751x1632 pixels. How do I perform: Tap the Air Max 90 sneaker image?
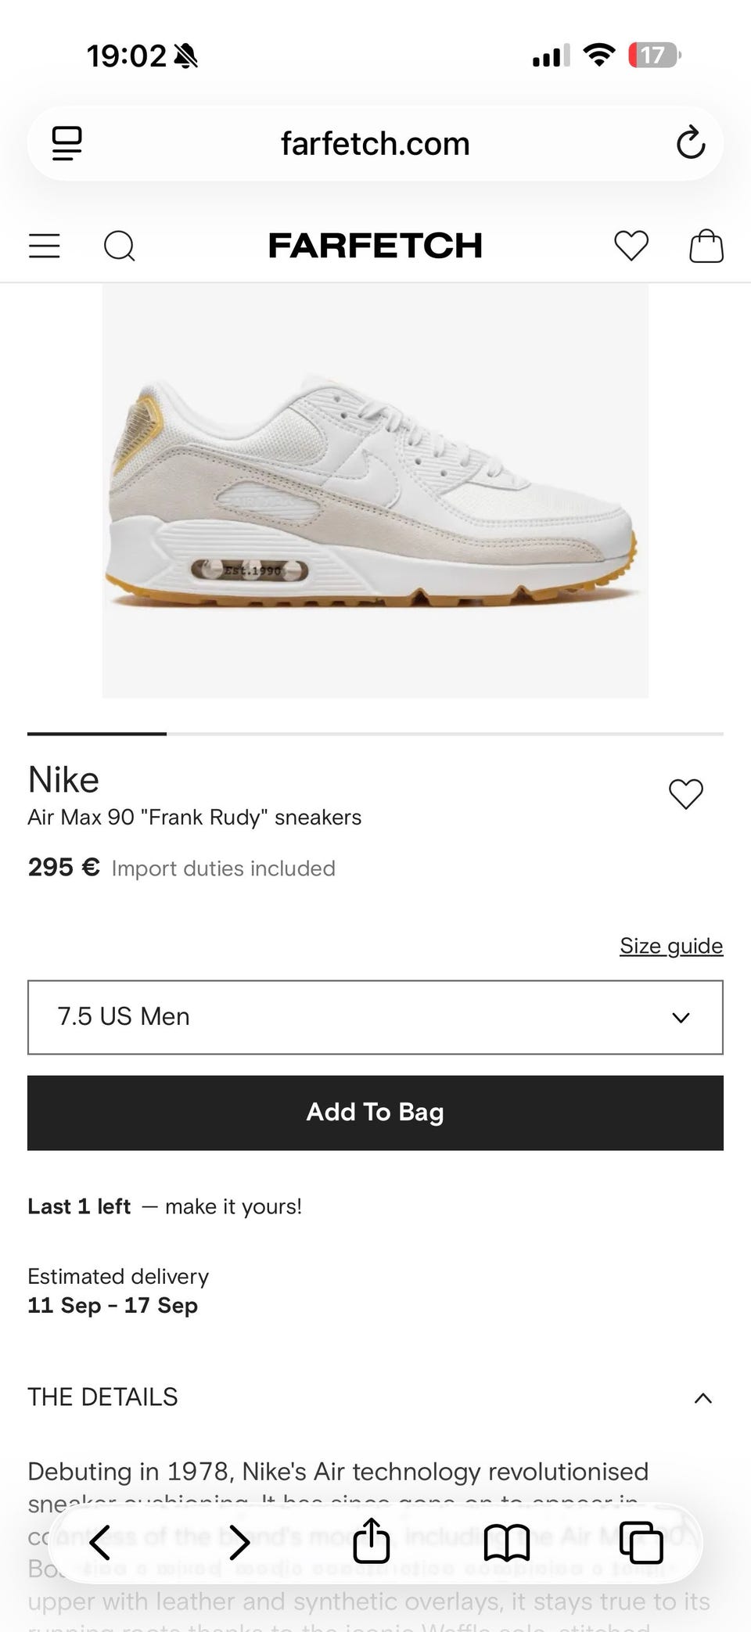coord(375,491)
